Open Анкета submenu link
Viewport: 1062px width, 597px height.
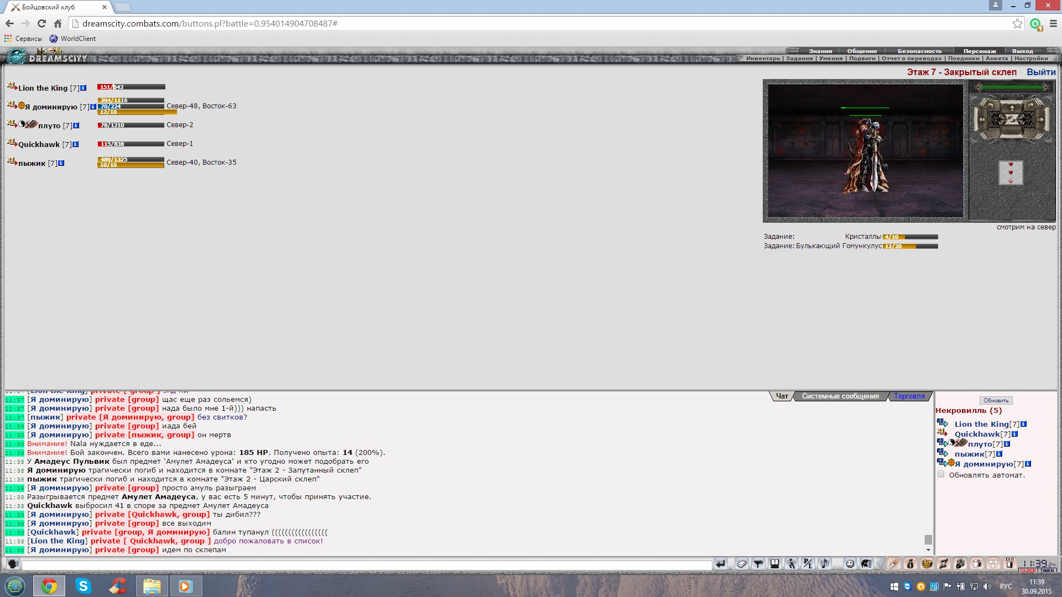[997, 58]
